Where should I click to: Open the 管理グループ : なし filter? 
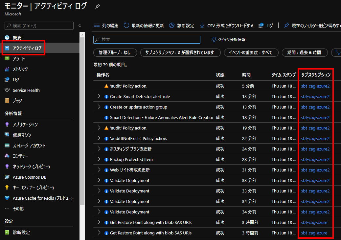click(x=115, y=52)
